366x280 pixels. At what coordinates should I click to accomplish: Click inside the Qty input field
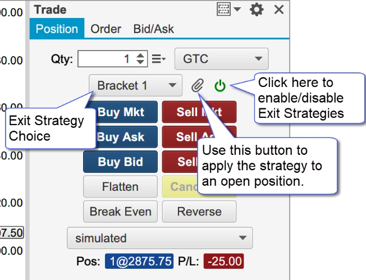[x=107, y=59]
